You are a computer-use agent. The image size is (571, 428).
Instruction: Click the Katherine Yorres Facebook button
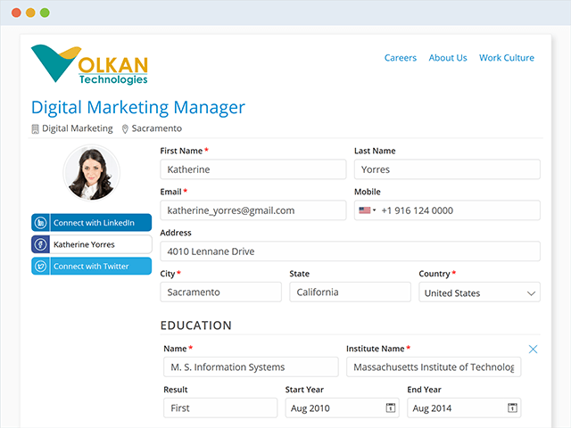click(91, 244)
